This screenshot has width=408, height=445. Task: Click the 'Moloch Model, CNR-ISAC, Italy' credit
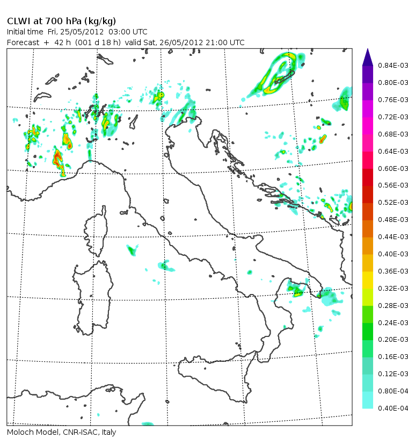pos(62,432)
